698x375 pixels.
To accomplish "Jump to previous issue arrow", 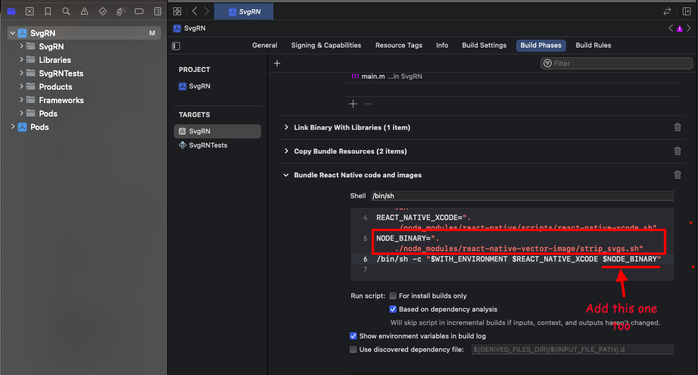I will point(671,28).
